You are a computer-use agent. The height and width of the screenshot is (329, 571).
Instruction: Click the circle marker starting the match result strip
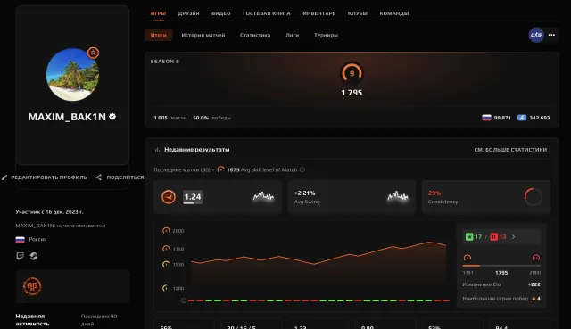pyautogui.click(x=184, y=300)
